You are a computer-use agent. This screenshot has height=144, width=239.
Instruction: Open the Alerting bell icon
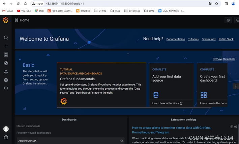6,71
